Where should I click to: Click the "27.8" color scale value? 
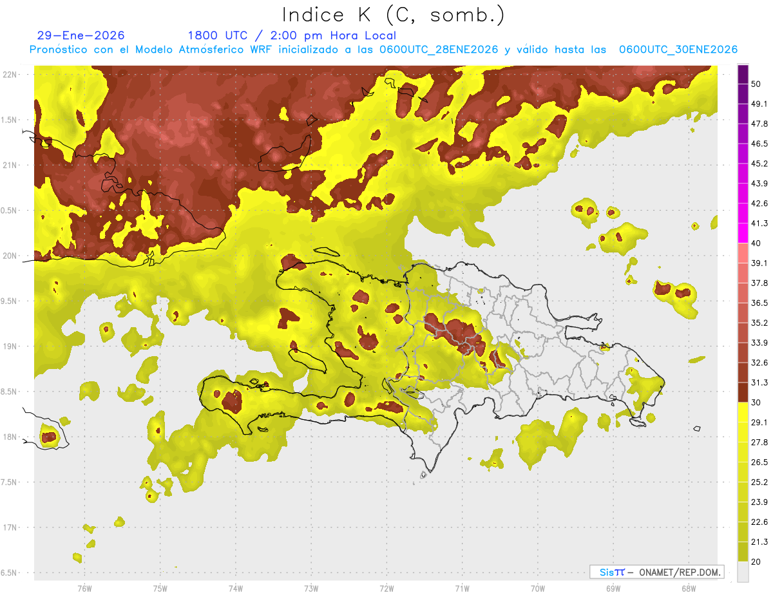coord(759,442)
